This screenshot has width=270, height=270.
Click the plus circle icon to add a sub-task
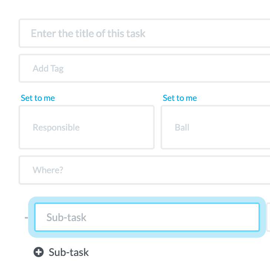pos(39,252)
